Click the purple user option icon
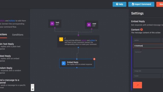 click(89, 25)
